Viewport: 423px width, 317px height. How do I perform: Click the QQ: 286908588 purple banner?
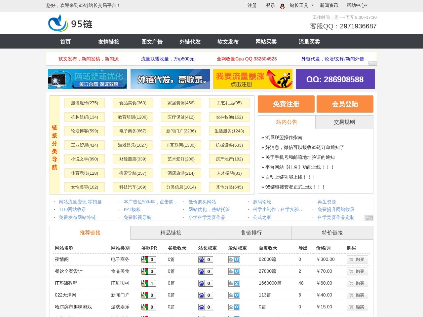tap(335, 79)
